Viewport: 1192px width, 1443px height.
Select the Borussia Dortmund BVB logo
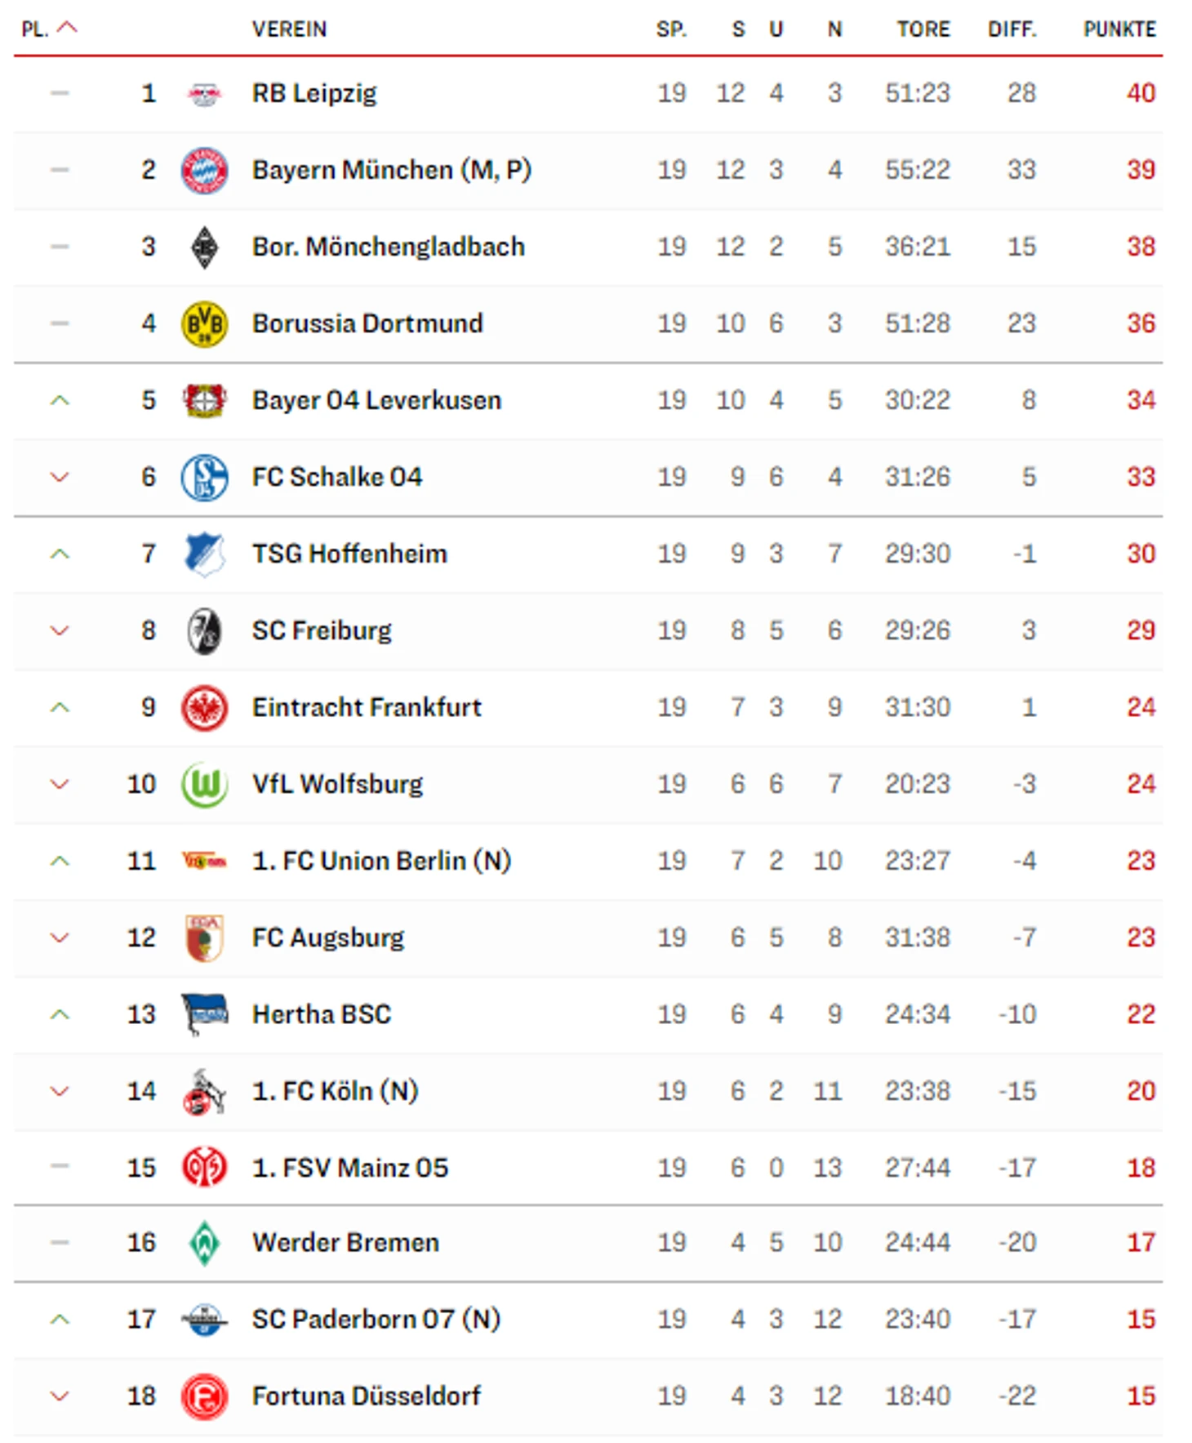204,324
